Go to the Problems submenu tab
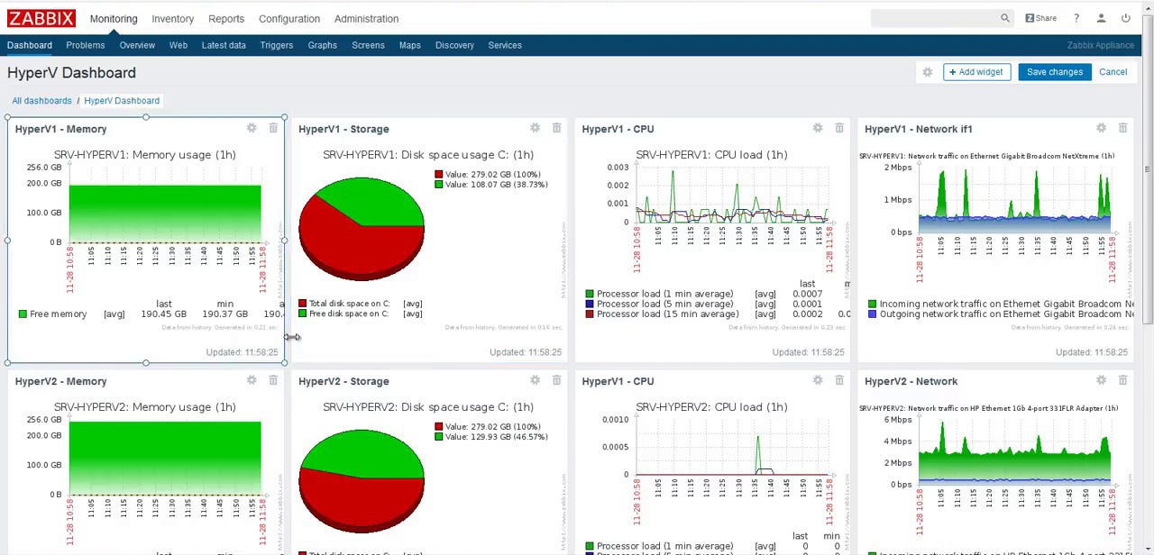 tap(86, 45)
